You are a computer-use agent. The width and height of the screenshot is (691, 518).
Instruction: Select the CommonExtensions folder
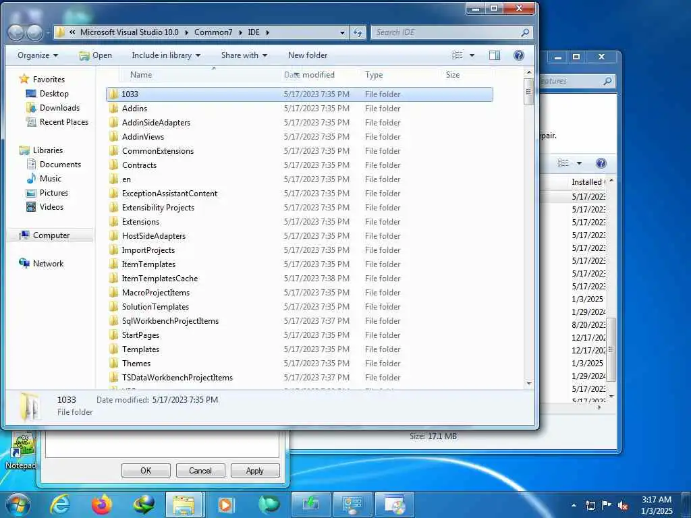point(299,150)
